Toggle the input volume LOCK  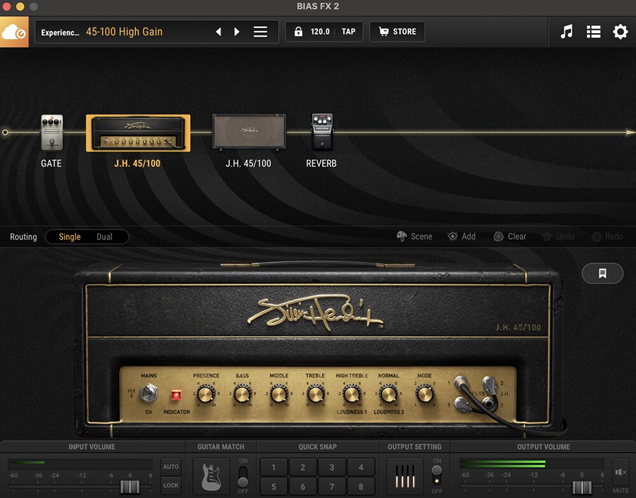[x=170, y=485]
